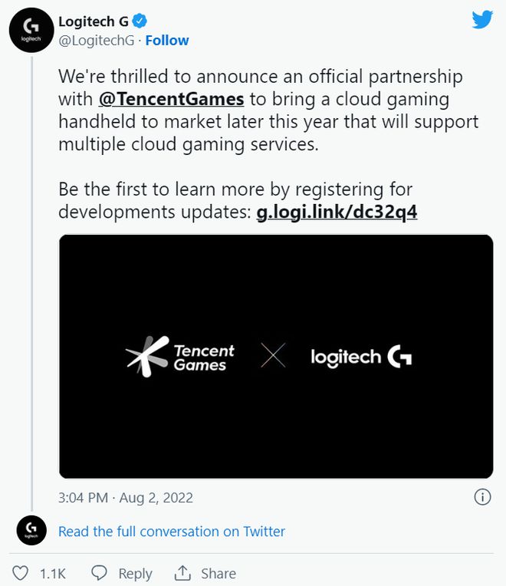Image resolution: width=506 pixels, height=586 pixels.
Task: Click the 3:04 PM Aug 2, 2022 timestamp
Action: 126,498
